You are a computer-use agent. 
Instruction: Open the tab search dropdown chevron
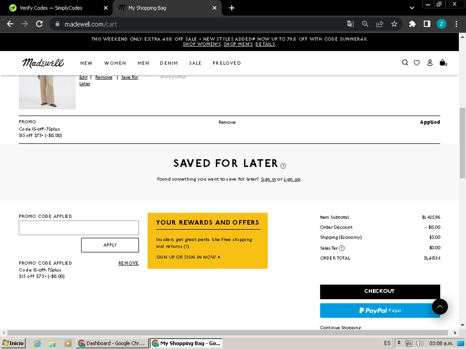(x=412, y=8)
